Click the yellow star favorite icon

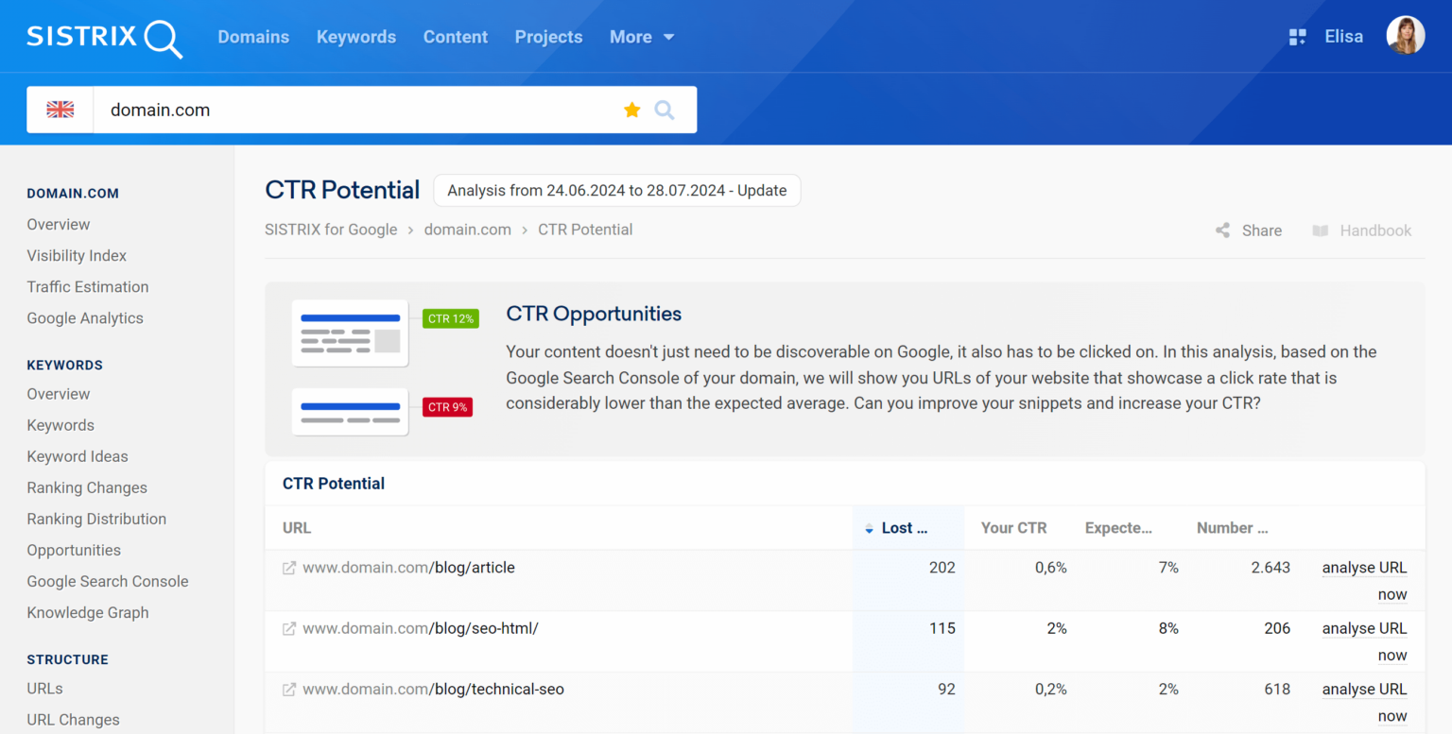632,111
